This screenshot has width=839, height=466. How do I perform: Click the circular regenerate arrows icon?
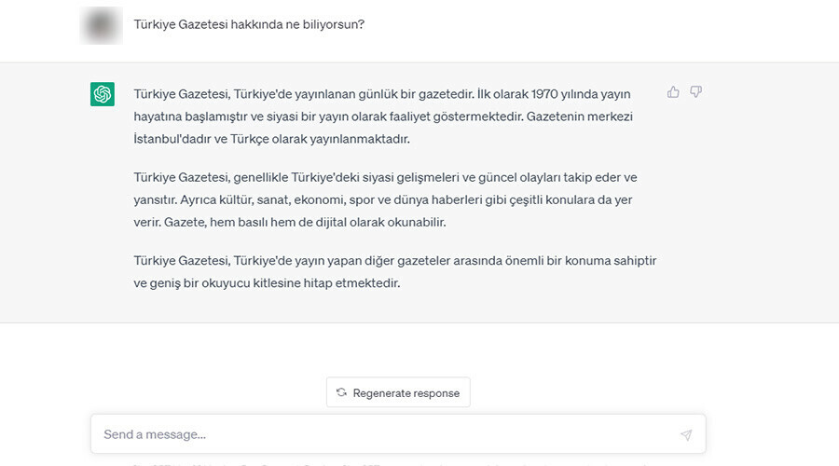pos(341,392)
